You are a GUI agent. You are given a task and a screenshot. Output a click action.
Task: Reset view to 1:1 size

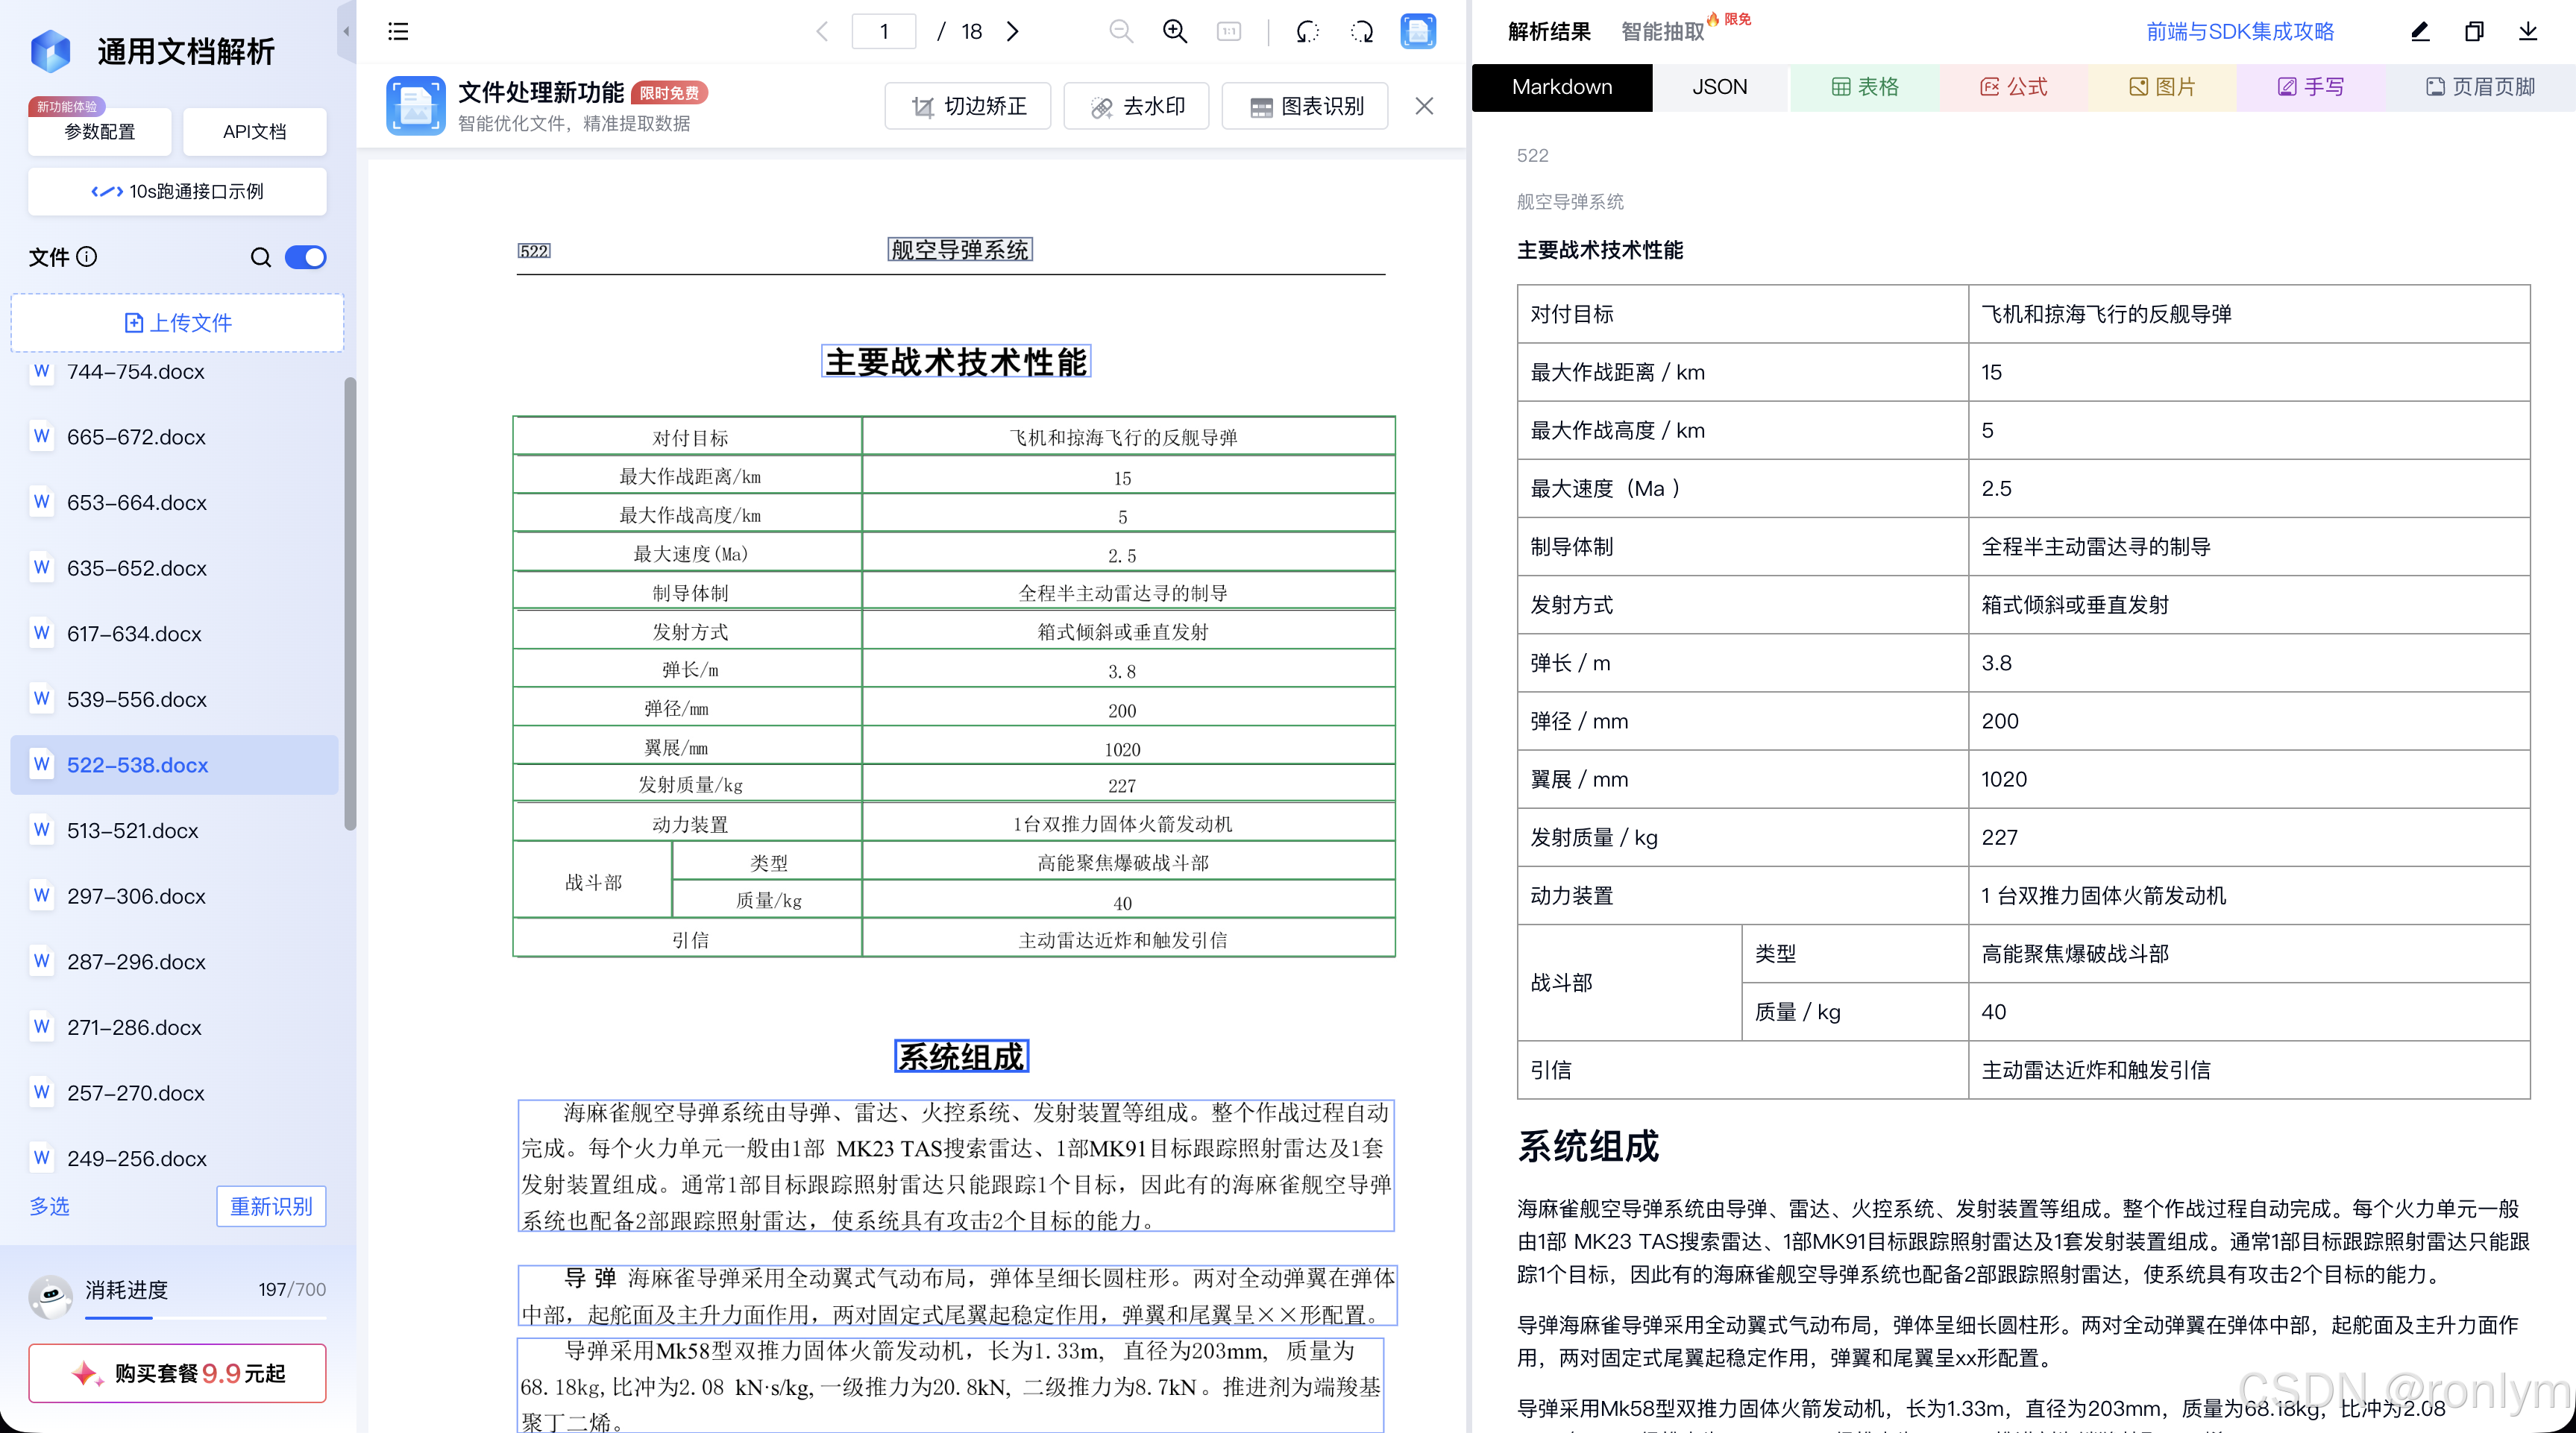1229,31
